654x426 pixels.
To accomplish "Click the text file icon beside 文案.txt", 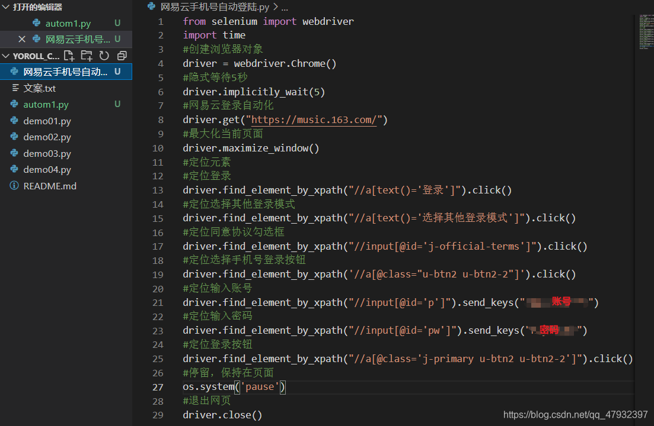I will click(15, 88).
